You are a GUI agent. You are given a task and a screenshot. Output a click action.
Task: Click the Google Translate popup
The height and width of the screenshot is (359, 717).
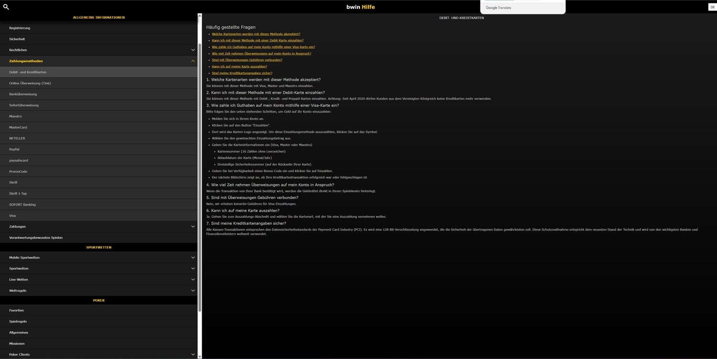point(523,7)
